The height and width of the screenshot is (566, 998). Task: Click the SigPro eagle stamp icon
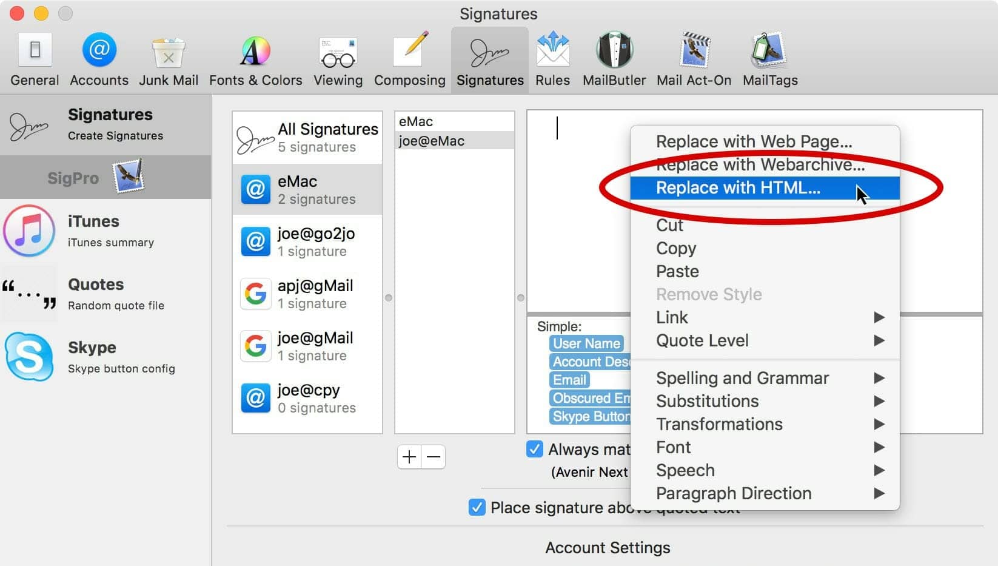click(129, 177)
